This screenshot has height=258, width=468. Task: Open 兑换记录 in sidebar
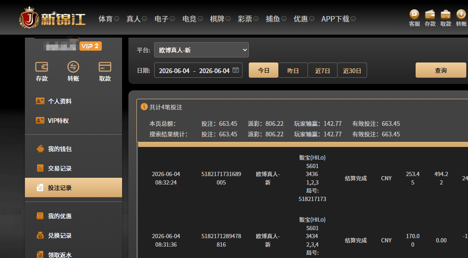73,235
